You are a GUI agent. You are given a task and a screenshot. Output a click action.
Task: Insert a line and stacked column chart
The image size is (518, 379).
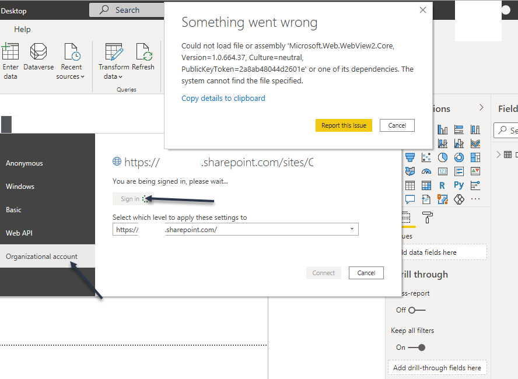pos(443,143)
